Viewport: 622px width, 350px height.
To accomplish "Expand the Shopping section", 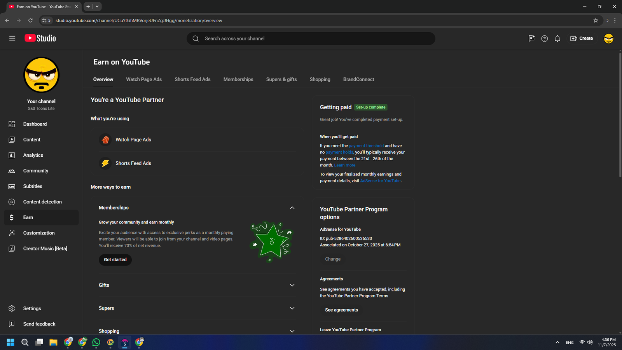I will (x=292, y=331).
